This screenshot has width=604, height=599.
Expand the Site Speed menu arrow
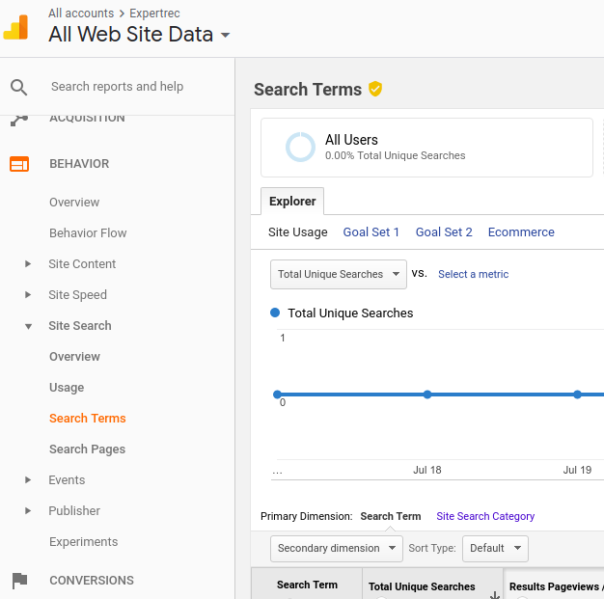(x=28, y=295)
